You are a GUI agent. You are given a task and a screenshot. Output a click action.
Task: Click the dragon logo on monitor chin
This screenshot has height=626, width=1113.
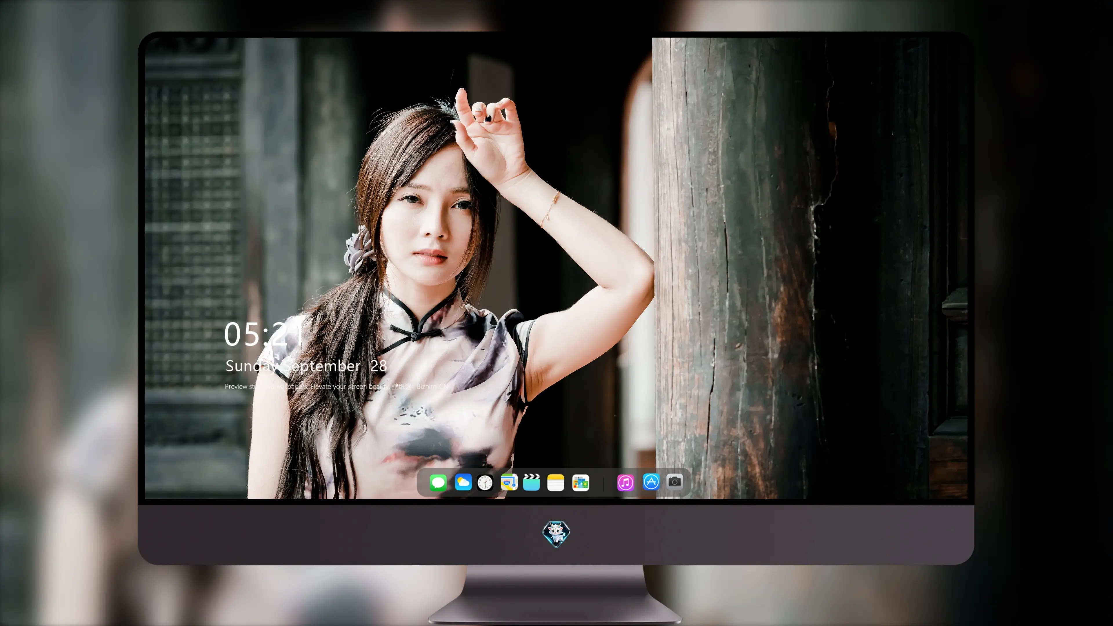[x=556, y=534]
